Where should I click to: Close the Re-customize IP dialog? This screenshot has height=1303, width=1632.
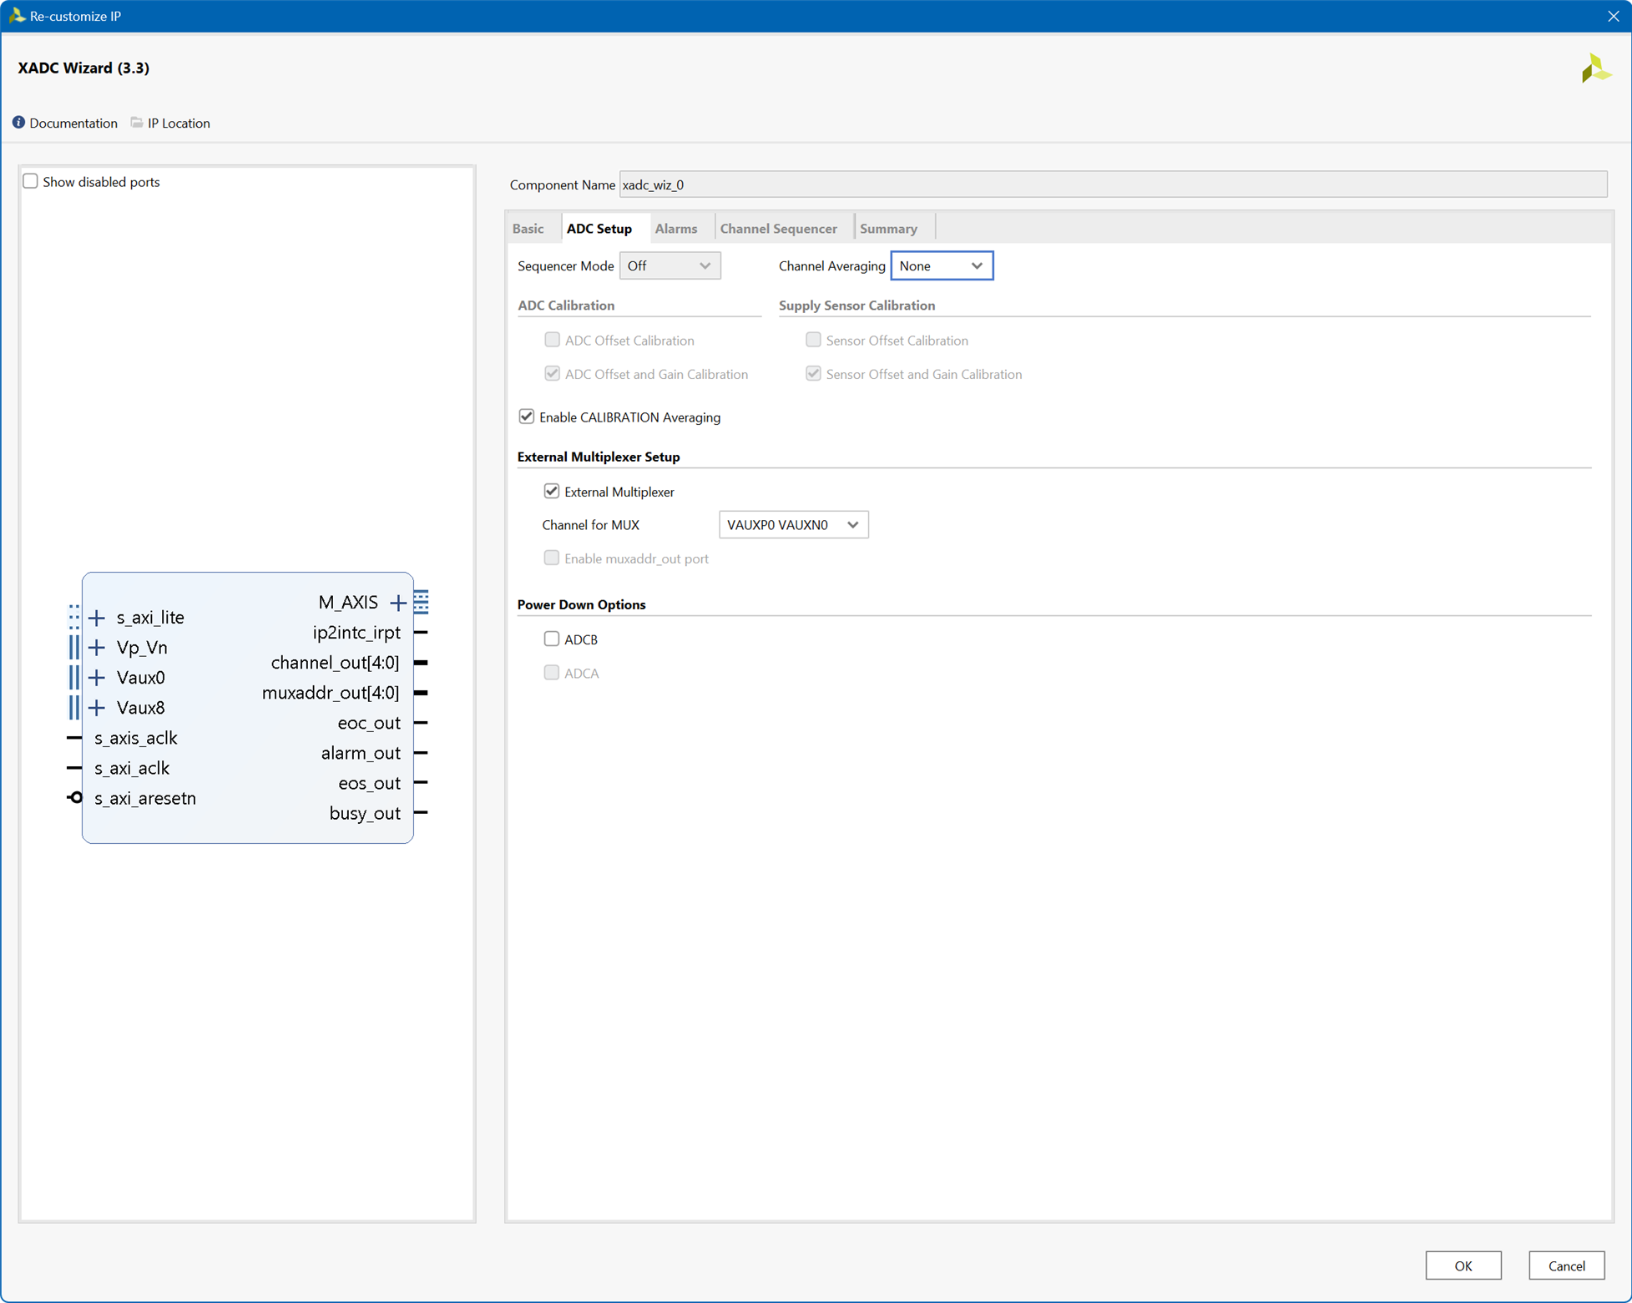[x=1613, y=16]
